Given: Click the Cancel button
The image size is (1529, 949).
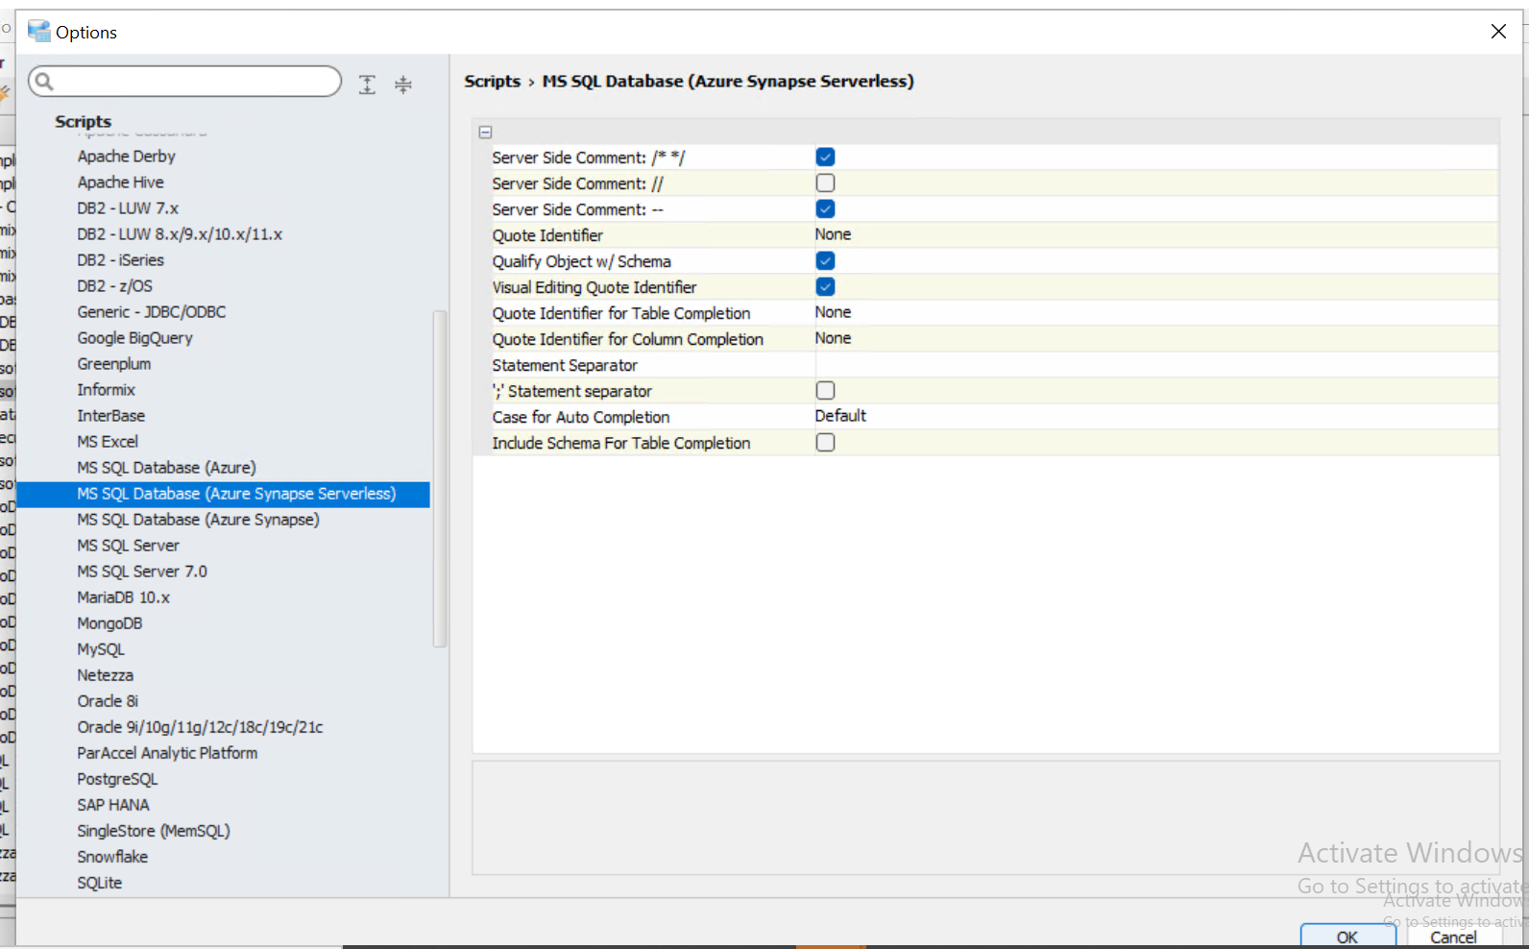Looking at the screenshot, I should [x=1453, y=937].
